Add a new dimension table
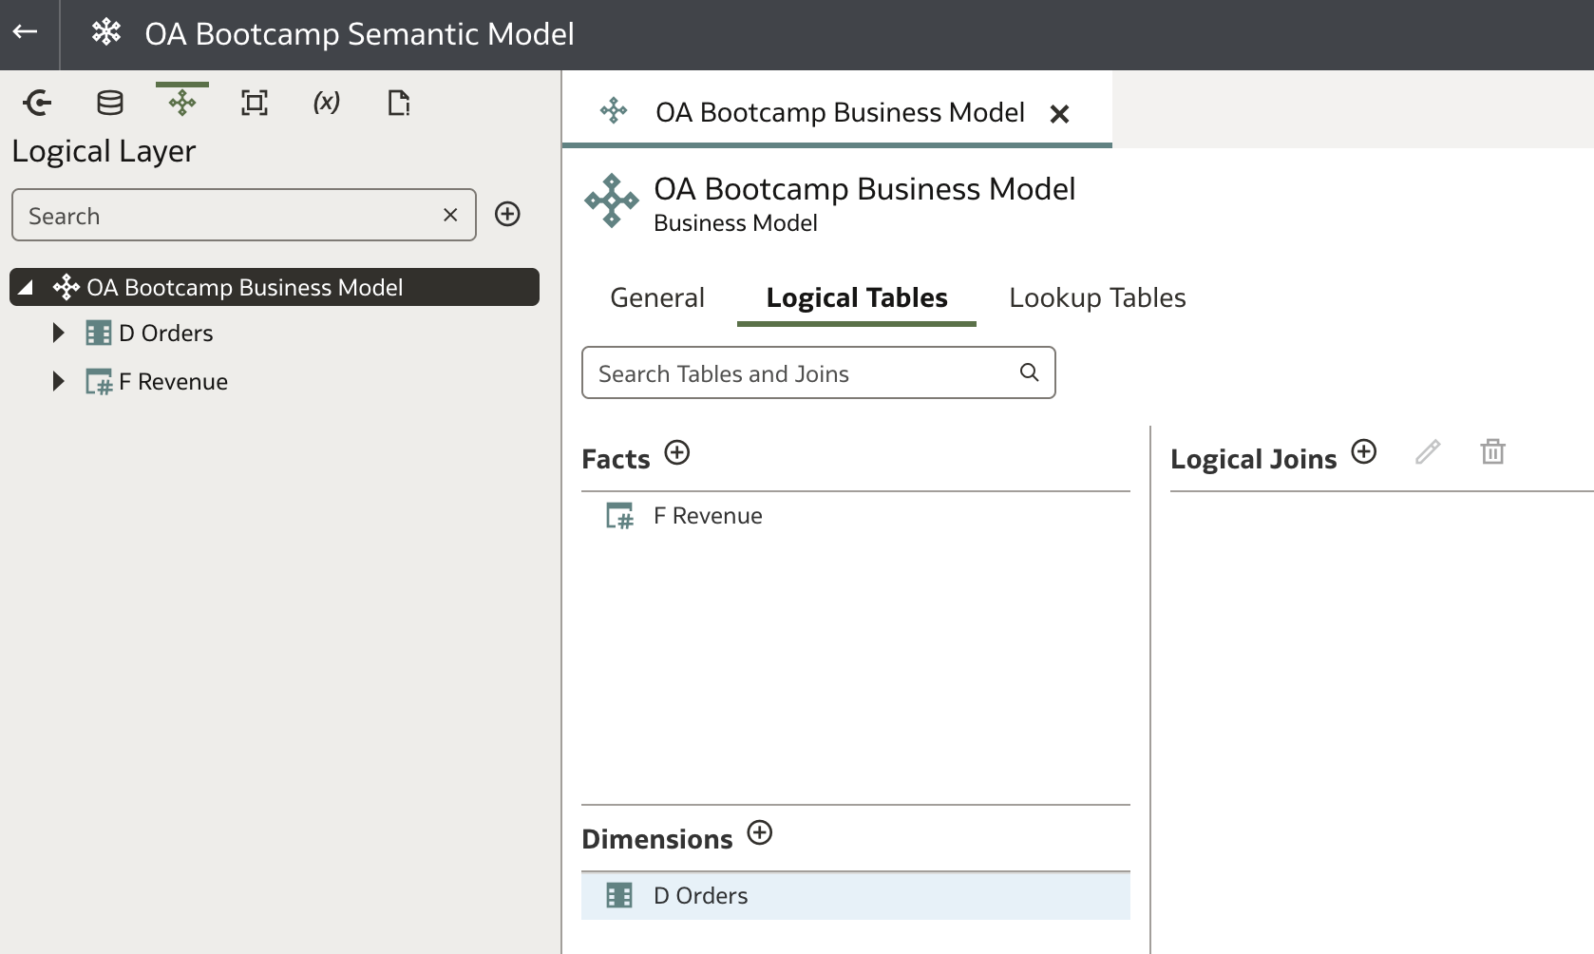The width and height of the screenshot is (1594, 954). [x=760, y=833]
